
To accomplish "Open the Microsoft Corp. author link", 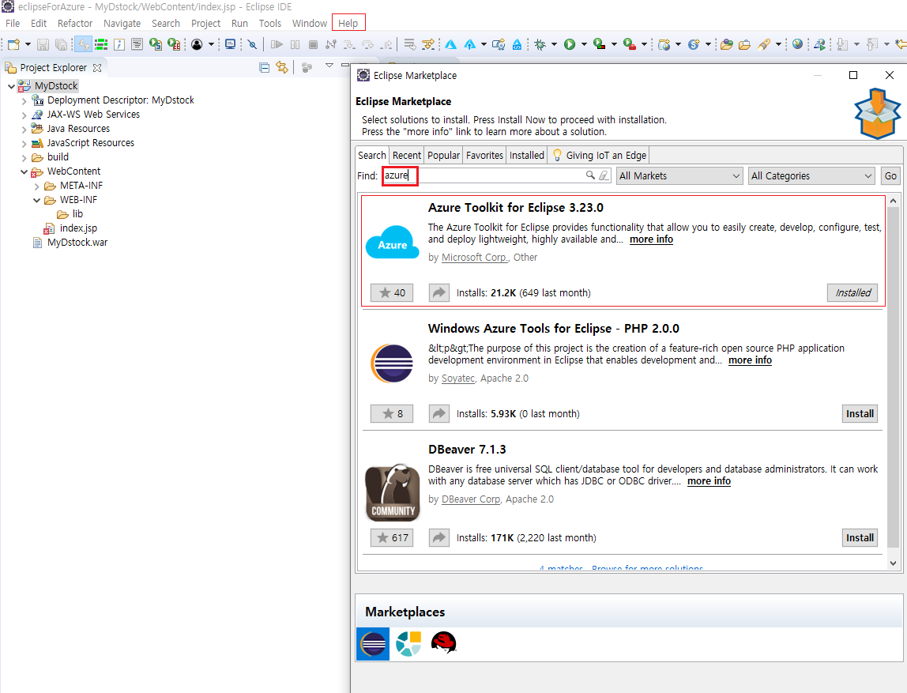I will [475, 258].
